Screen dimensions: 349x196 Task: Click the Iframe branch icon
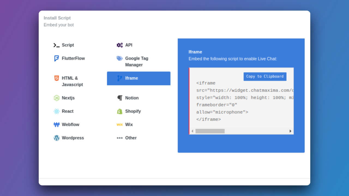coord(119,78)
